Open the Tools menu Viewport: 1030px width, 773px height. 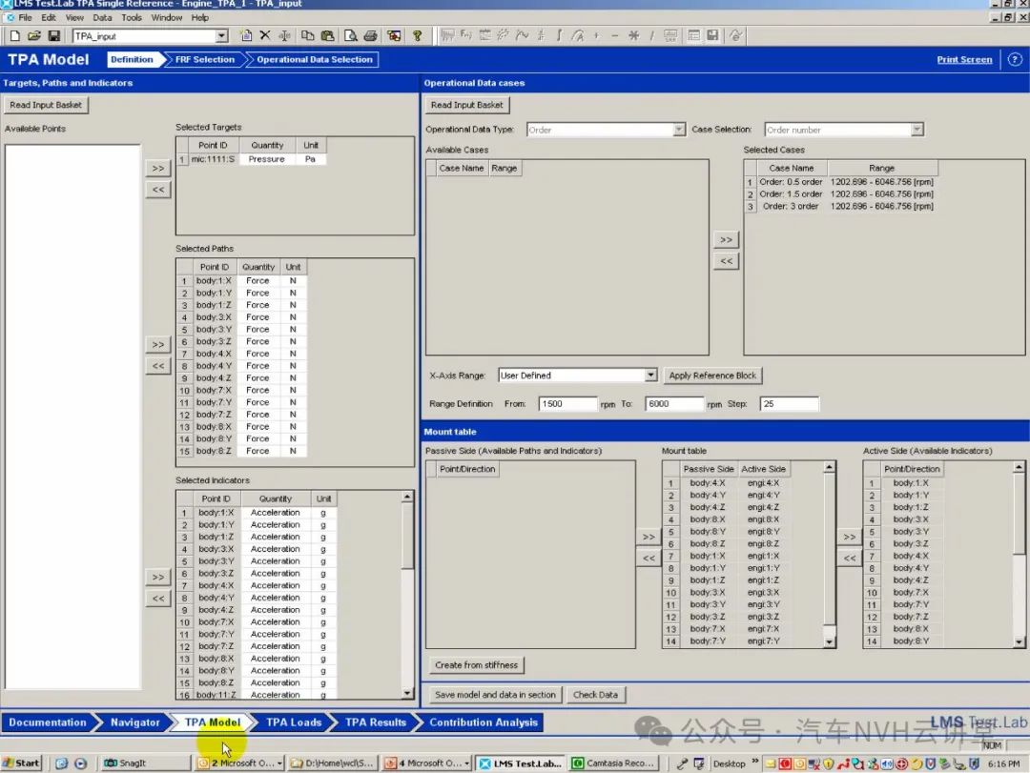pyautogui.click(x=132, y=17)
